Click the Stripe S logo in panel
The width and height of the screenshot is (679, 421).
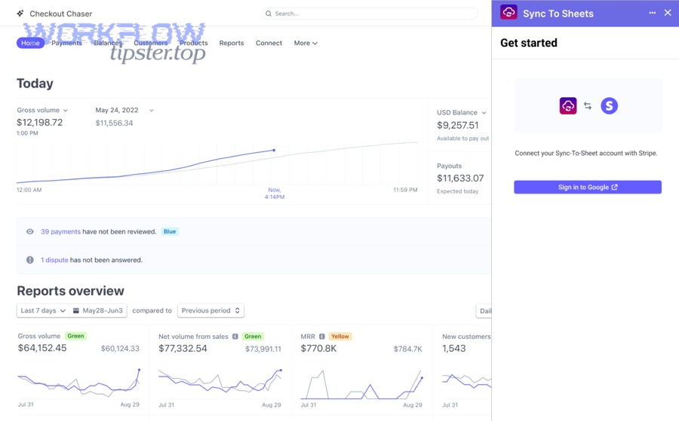tap(609, 106)
